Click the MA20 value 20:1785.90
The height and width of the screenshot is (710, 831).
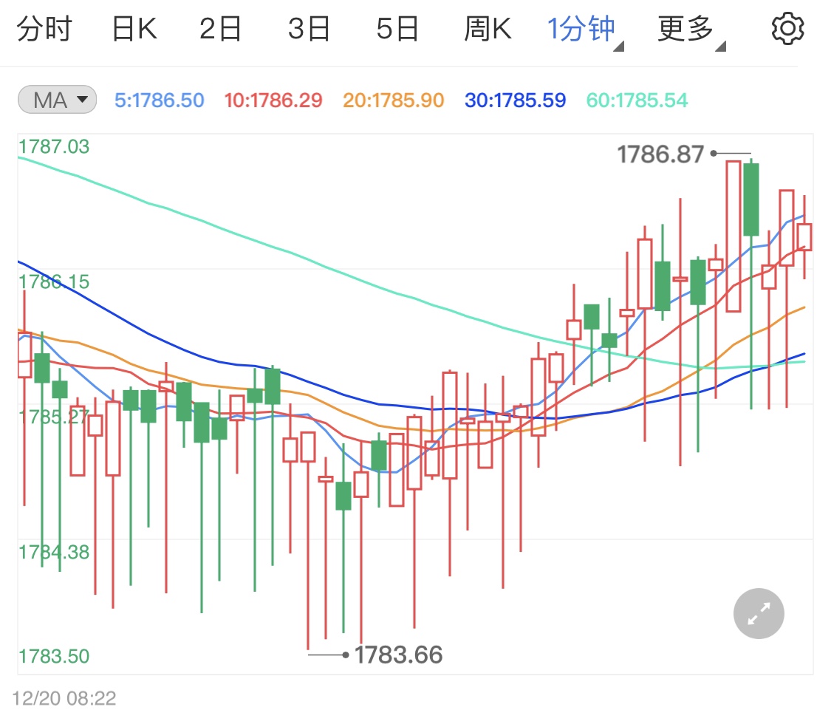click(393, 100)
